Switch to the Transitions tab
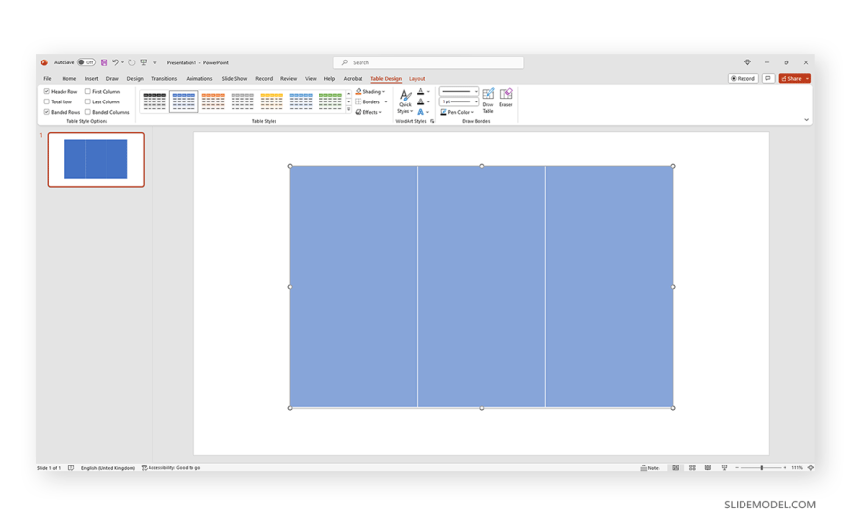This screenshot has width=850, height=526. 164,78
